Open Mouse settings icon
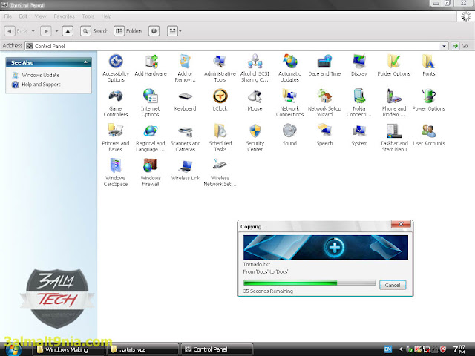 pos(255,100)
